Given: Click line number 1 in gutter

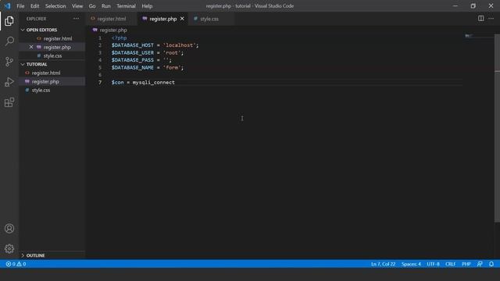Looking at the screenshot, I should pyautogui.click(x=100, y=38).
